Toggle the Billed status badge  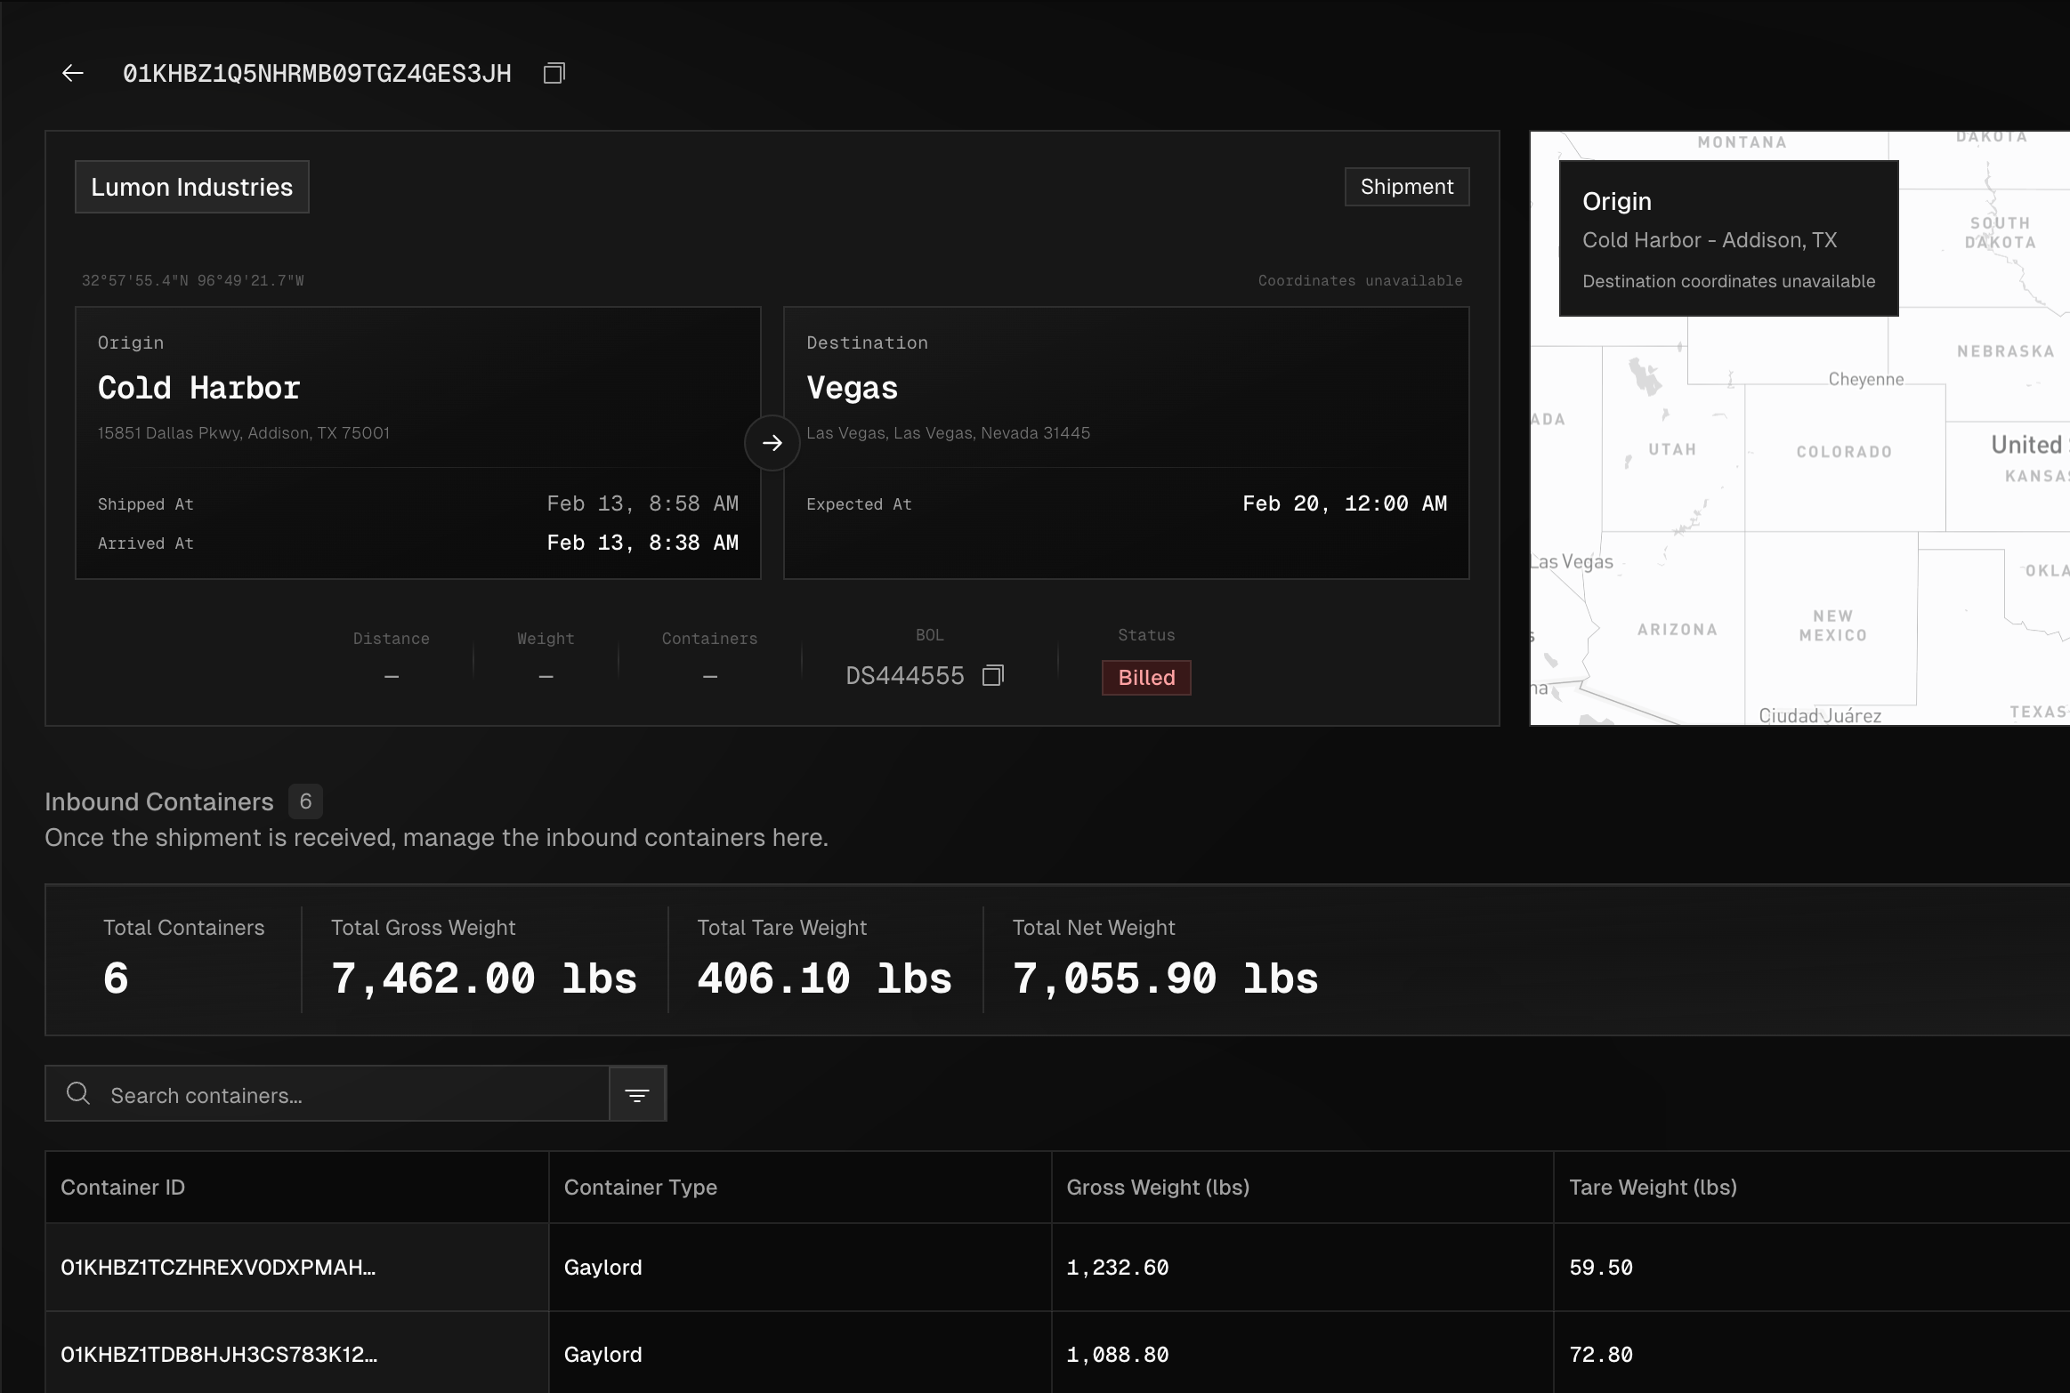pos(1144,677)
